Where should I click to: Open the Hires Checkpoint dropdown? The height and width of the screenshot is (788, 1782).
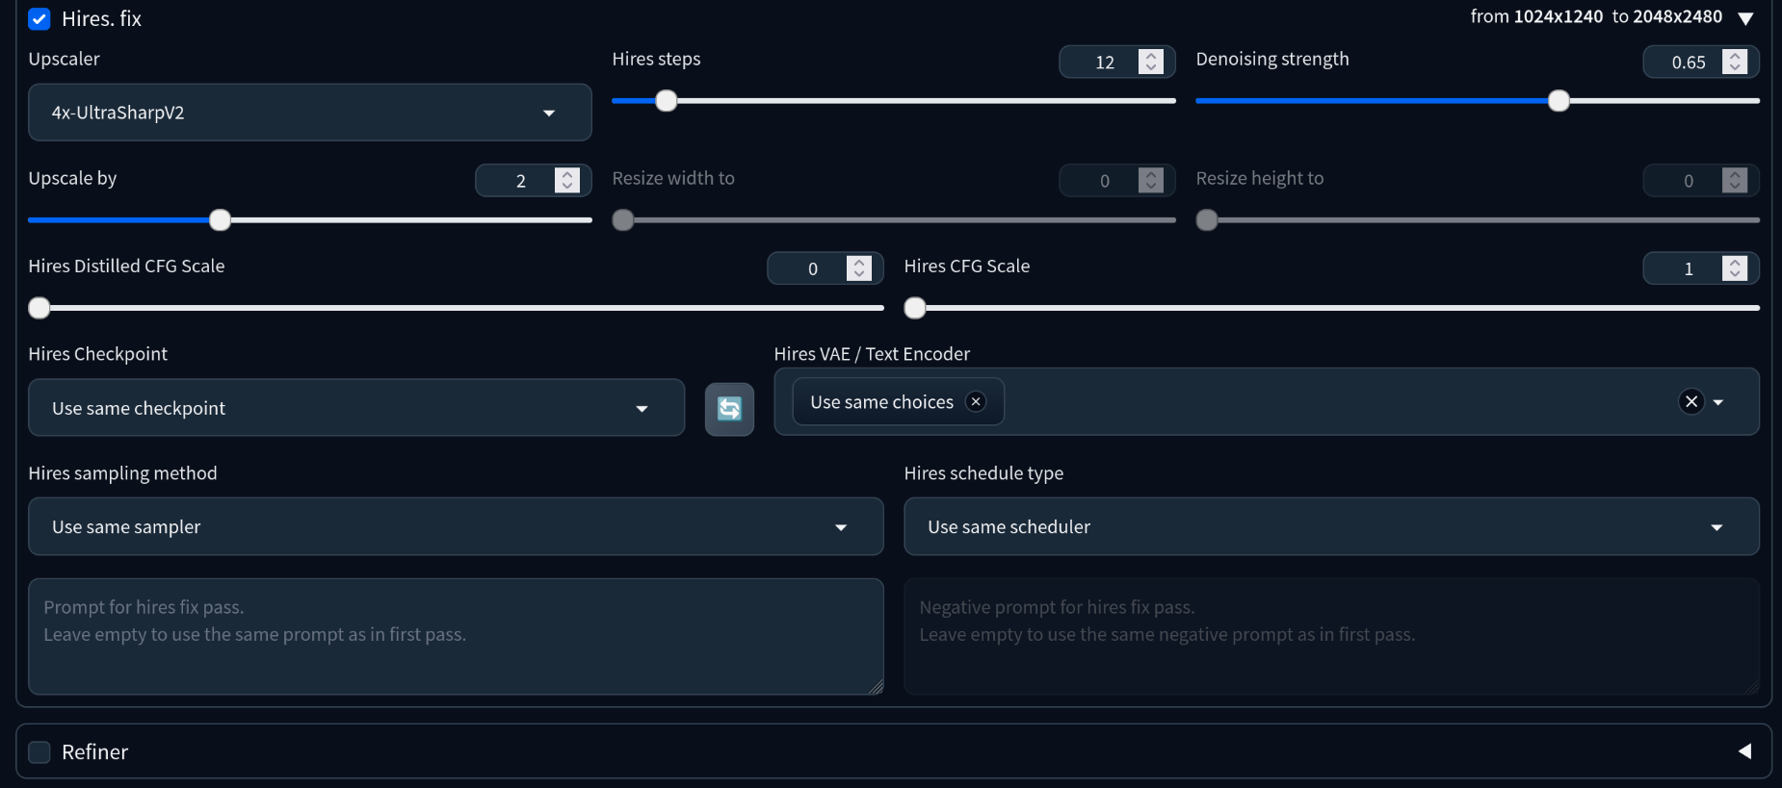click(x=356, y=408)
